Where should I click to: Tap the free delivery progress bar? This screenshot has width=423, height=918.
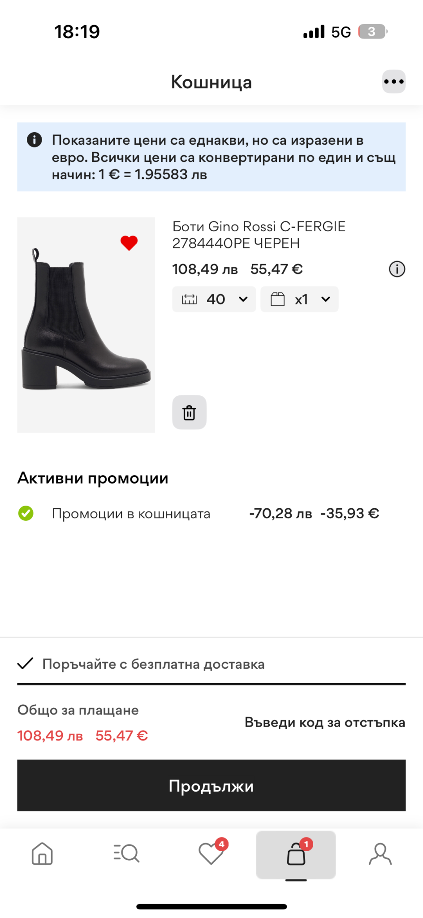click(211, 684)
